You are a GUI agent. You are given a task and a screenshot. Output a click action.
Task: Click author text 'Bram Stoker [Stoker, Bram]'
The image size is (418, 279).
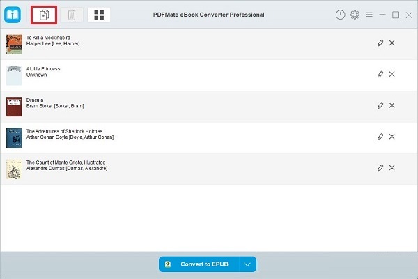coord(55,106)
